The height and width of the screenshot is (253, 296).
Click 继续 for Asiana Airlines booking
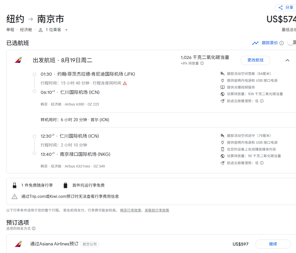tap(273, 244)
